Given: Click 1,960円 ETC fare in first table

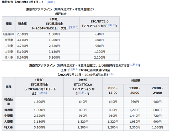Looking at the screenshot, I should coord(54,40).
